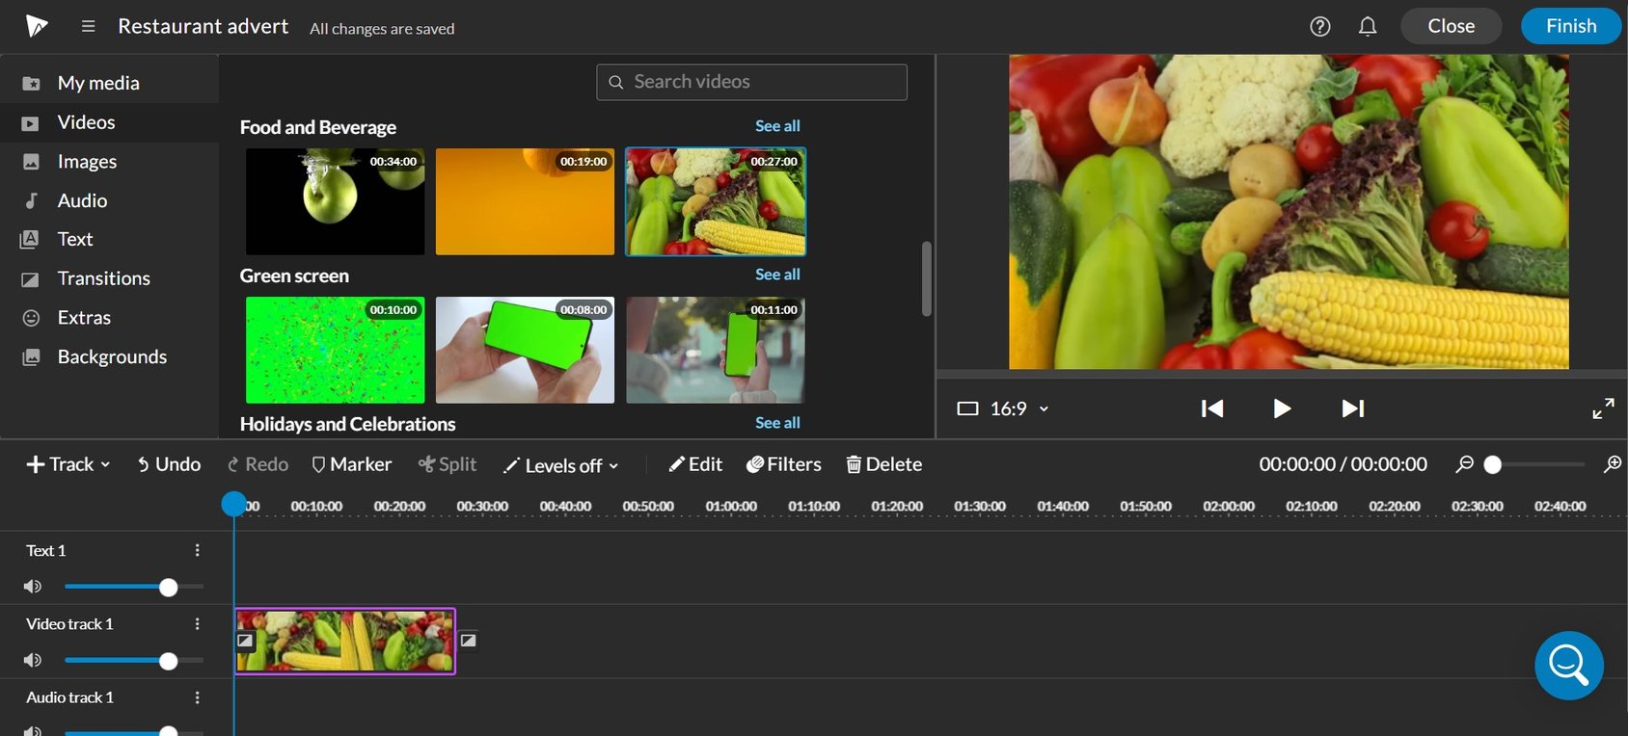Delete the selected clip
Viewport: 1628px width, 736px height.
[884, 464]
